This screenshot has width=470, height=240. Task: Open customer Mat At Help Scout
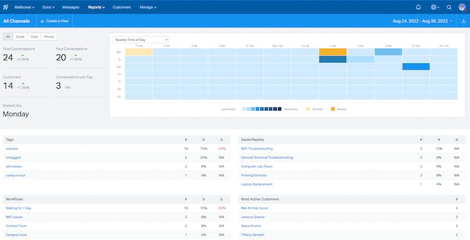tap(255, 208)
